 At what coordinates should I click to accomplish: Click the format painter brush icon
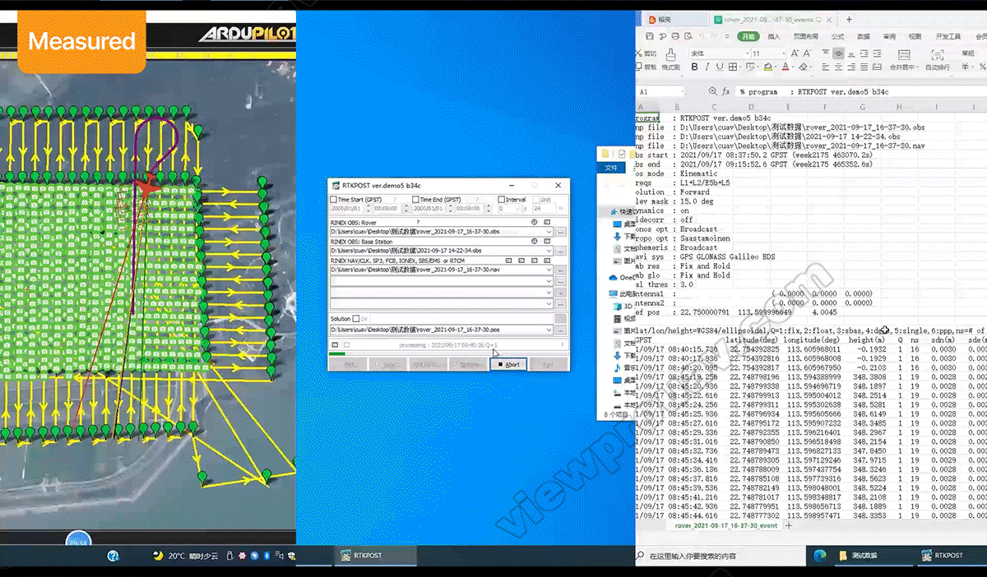click(670, 53)
